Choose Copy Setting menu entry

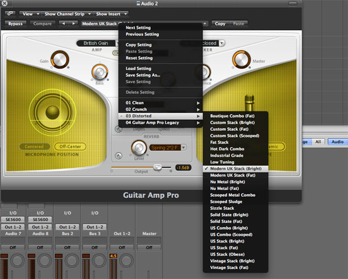[161, 45]
